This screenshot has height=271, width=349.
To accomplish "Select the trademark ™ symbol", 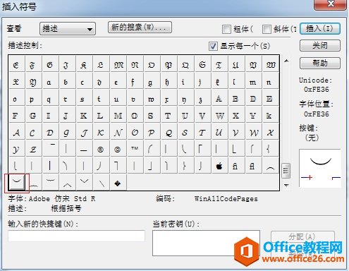I will coord(135,150).
